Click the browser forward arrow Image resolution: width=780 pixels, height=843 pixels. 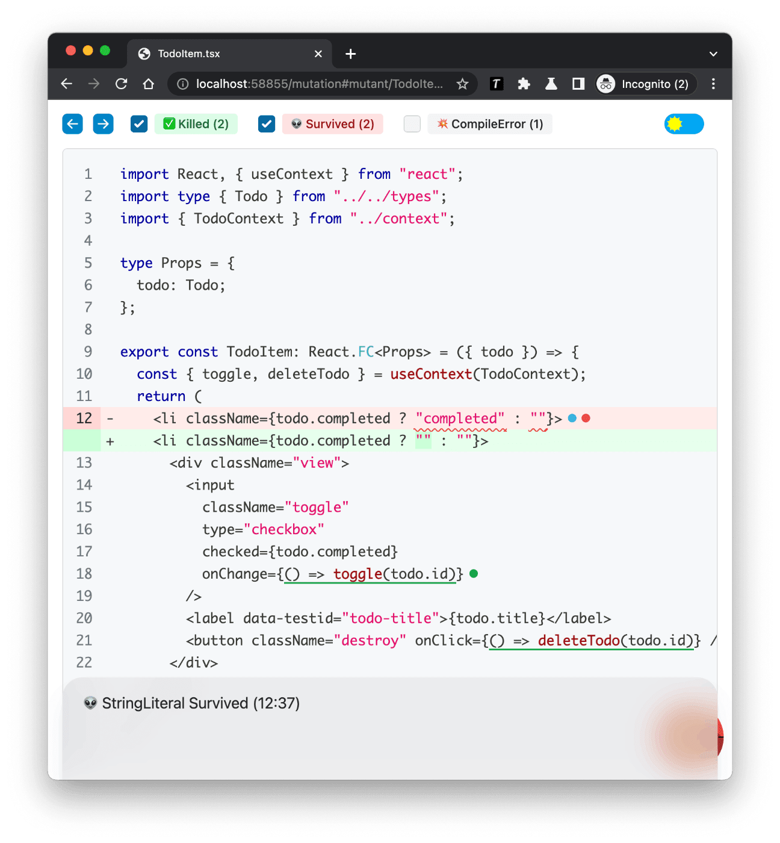pyautogui.click(x=94, y=84)
